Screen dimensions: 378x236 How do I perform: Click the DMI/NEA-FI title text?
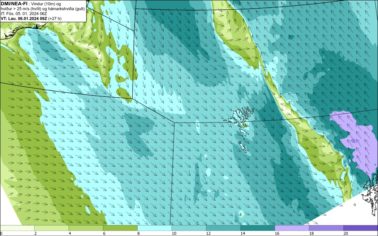click(x=14, y=3)
